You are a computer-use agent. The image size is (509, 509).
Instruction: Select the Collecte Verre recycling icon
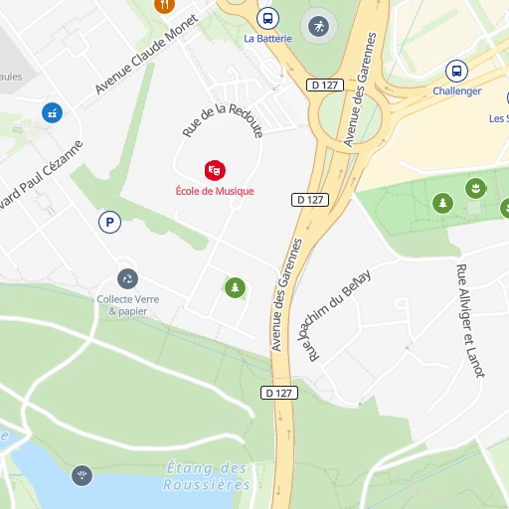tap(127, 279)
